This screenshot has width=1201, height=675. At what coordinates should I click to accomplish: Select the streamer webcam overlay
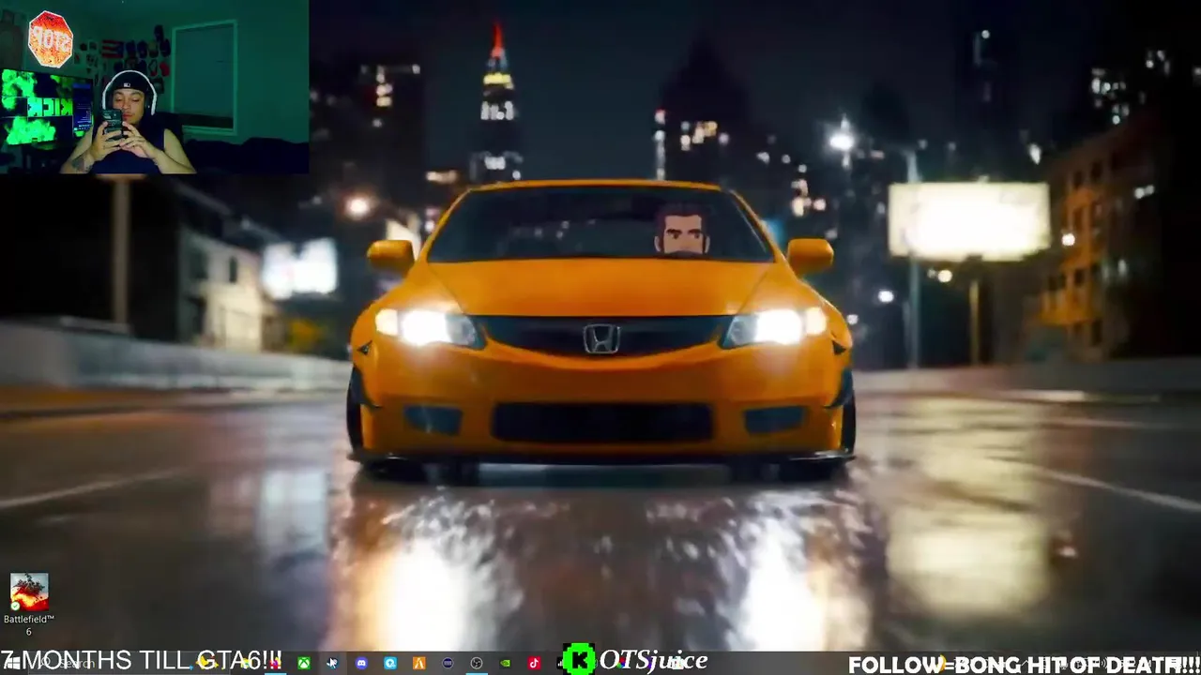tap(154, 87)
